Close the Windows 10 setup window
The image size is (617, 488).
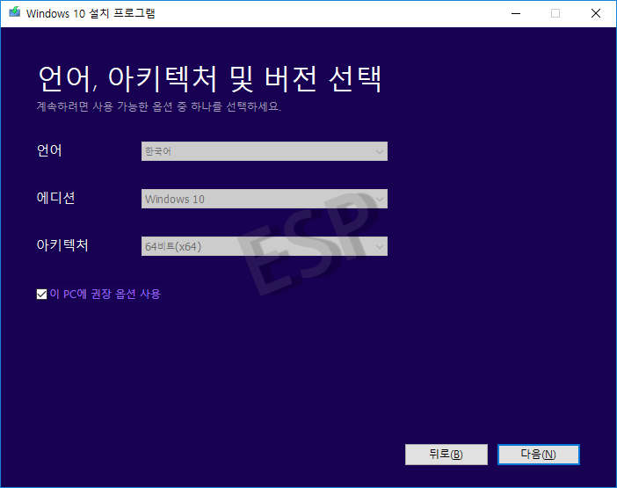click(x=596, y=13)
